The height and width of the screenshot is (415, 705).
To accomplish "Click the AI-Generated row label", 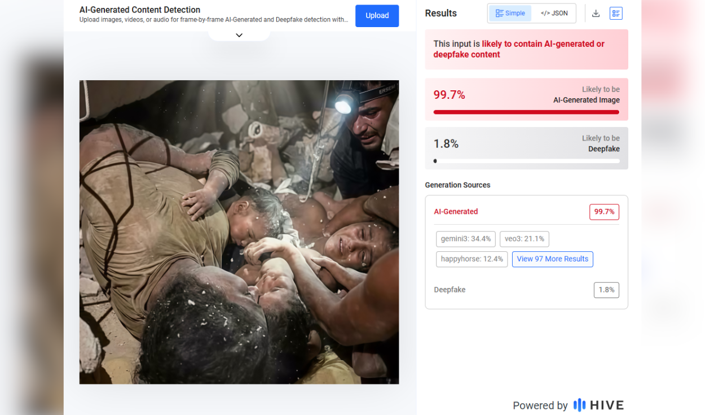I will click(456, 212).
